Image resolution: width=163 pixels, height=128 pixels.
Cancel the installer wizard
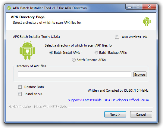pos(141,114)
